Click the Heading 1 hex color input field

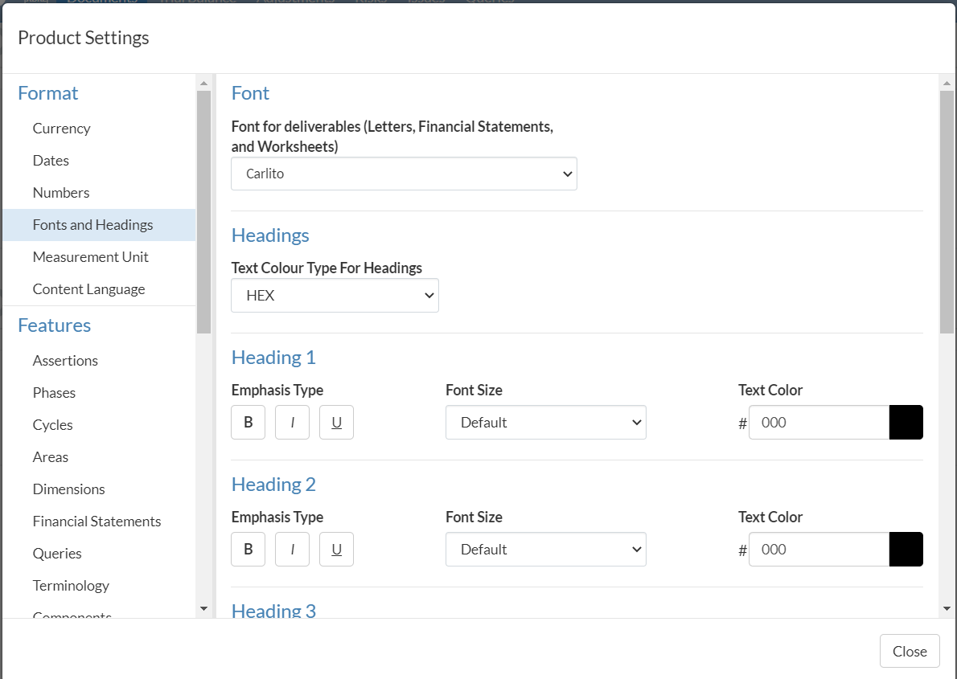(818, 423)
